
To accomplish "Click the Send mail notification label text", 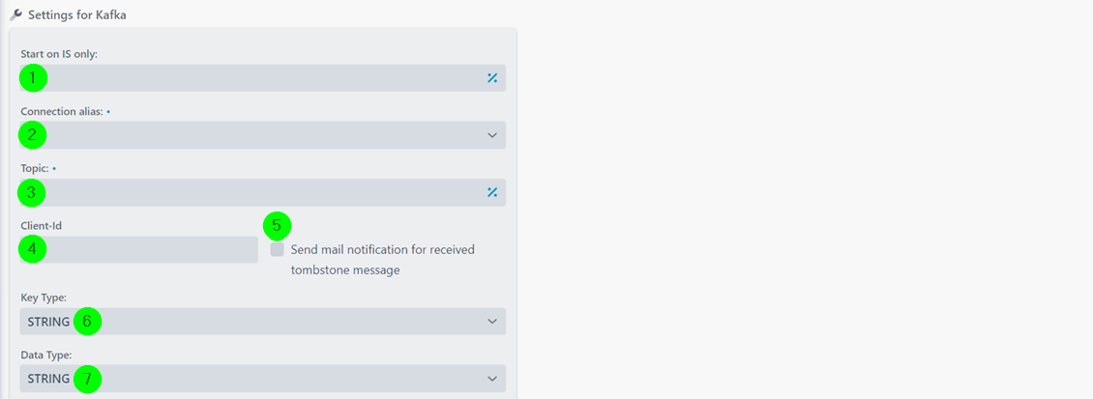I will 383,260.
